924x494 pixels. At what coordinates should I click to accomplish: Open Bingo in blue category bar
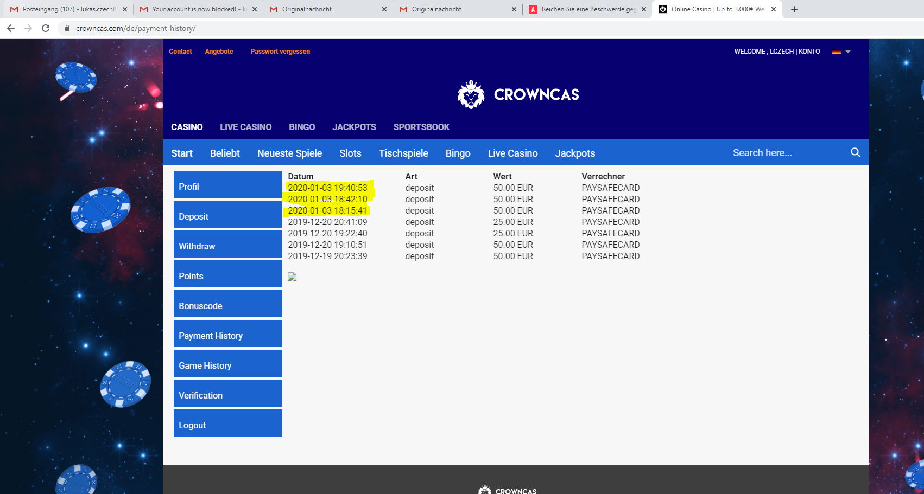click(x=458, y=153)
